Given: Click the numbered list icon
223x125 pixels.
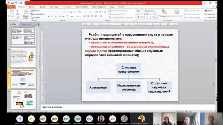Looking at the screenshot, I should pos(90,12).
